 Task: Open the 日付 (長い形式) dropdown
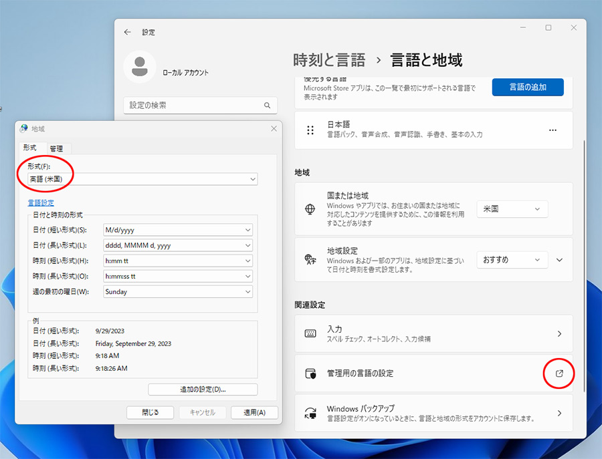click(x=178, y=245)
